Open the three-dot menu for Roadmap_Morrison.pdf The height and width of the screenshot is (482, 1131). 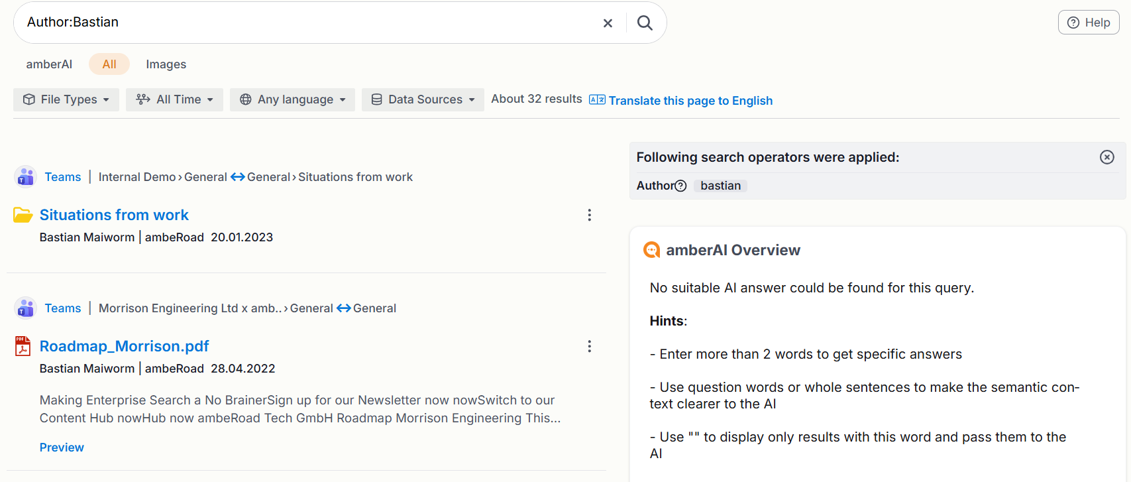pos(589,346)
